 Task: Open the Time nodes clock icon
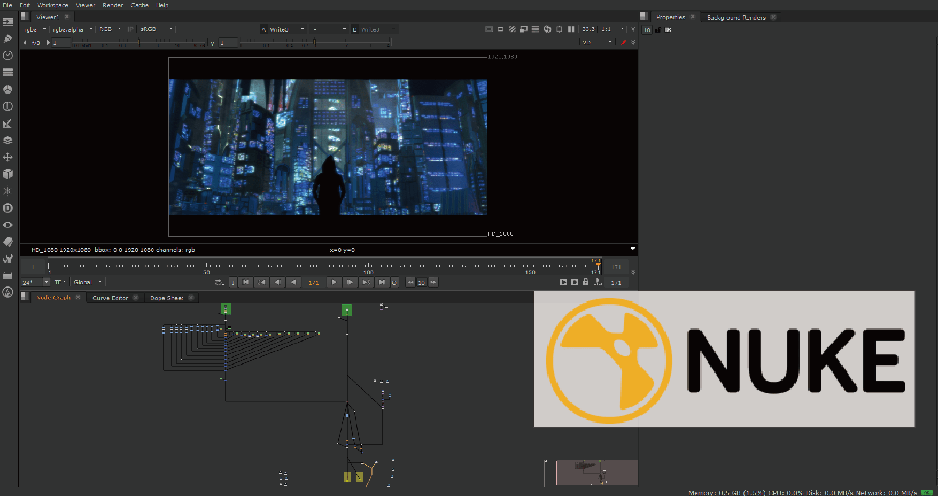click(x=7, y=56)
